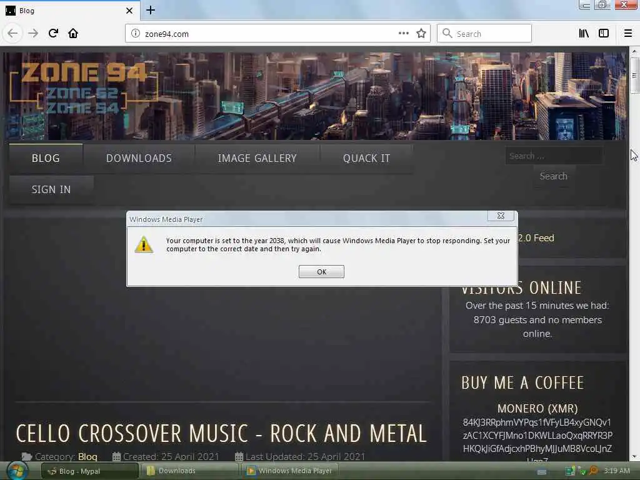The height and width of the screenshot is (480, 640).
Task: Open the 2.0 Feed link
Action: [536, 238]
